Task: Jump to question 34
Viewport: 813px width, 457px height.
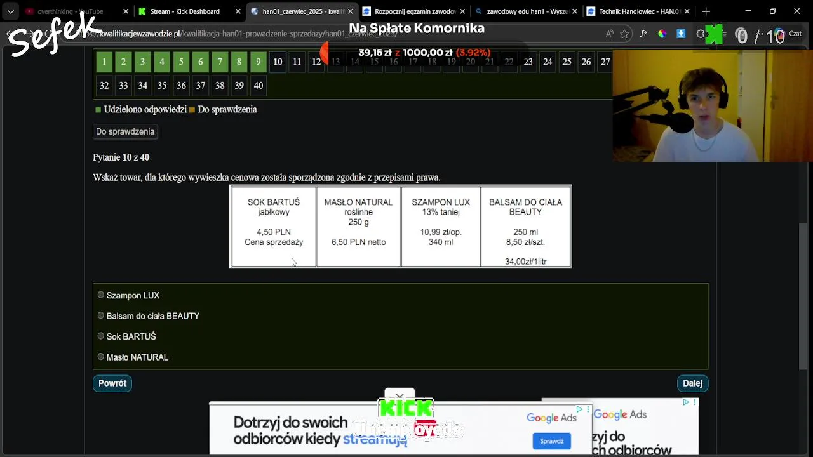Action: (x=142, y=85)
